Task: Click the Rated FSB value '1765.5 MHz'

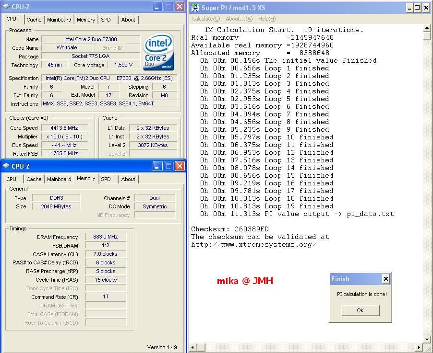Action: [x=64, y=153]
